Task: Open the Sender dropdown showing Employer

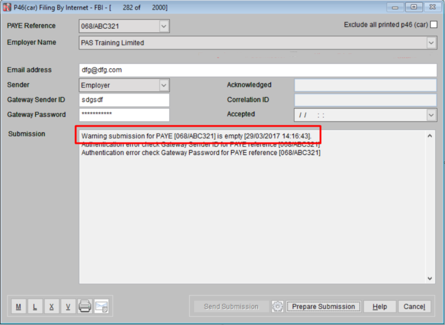Action: [x=163, y=85]
